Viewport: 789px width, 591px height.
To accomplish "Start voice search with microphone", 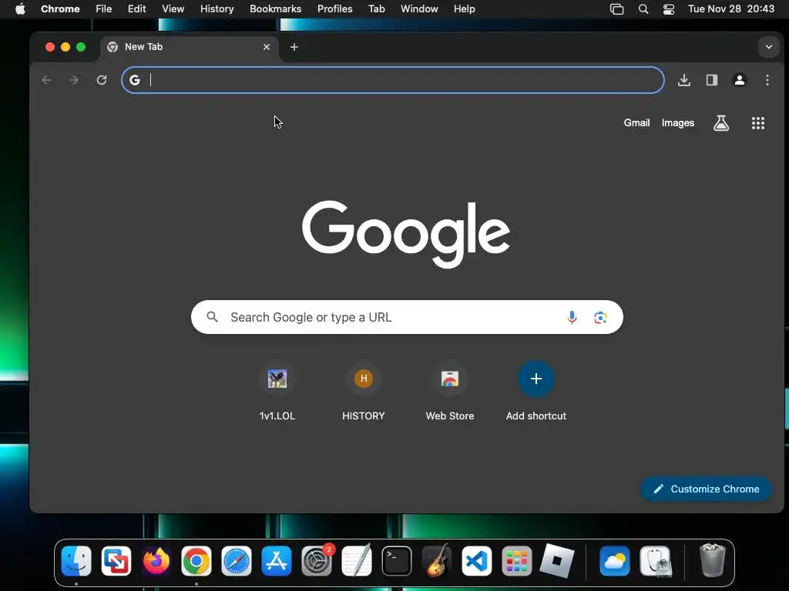I will tap(572, 317).
